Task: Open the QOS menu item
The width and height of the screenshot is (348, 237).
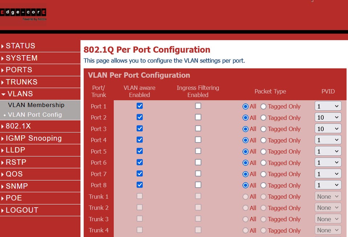Action: tap(14, 174)
